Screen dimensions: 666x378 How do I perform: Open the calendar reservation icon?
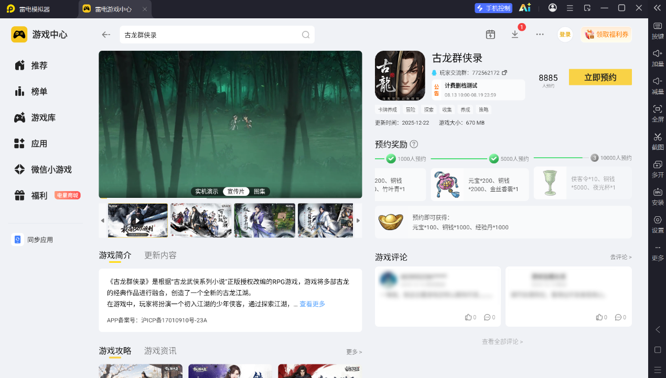(490, 35)
